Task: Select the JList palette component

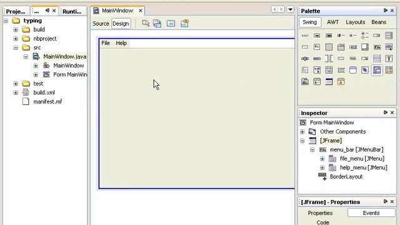Action: pos(389,36)
